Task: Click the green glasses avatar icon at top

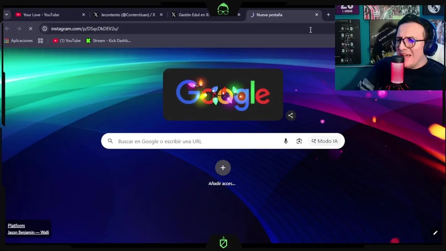Action: click(223, 9)
